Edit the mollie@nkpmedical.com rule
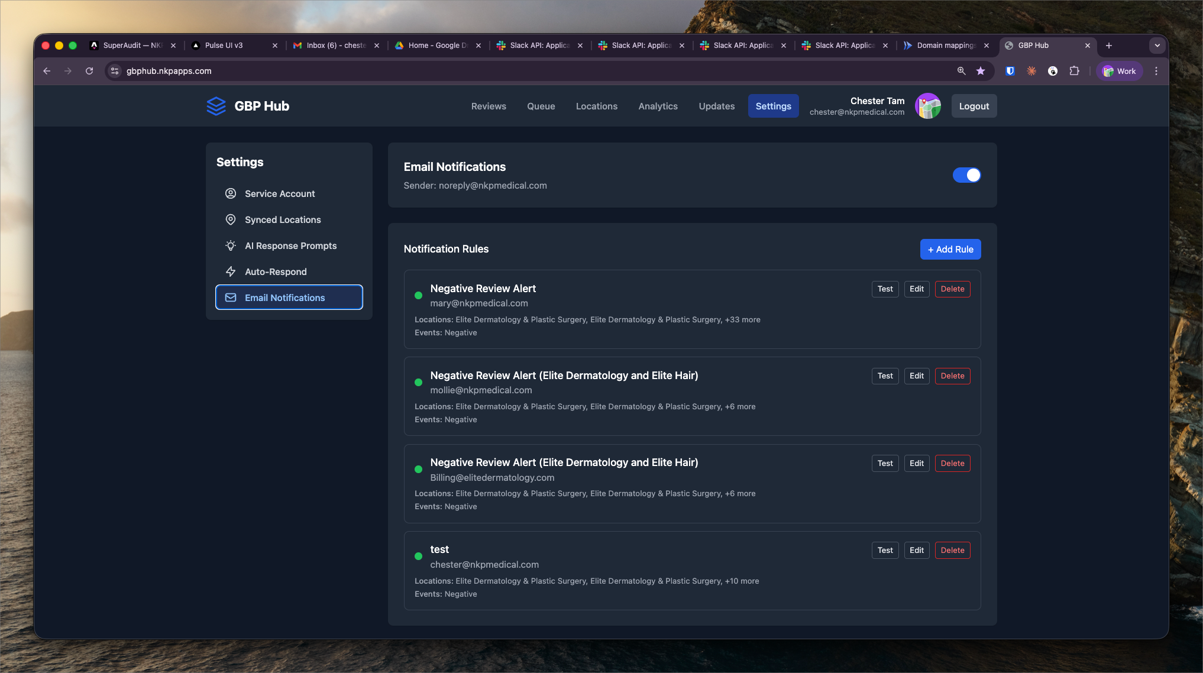 coord(916,376)
